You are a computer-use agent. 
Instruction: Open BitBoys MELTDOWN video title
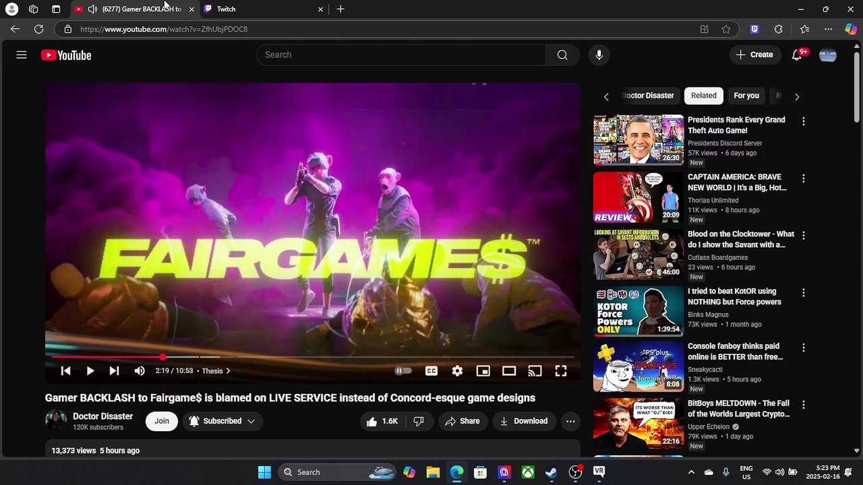pos(738,409)
